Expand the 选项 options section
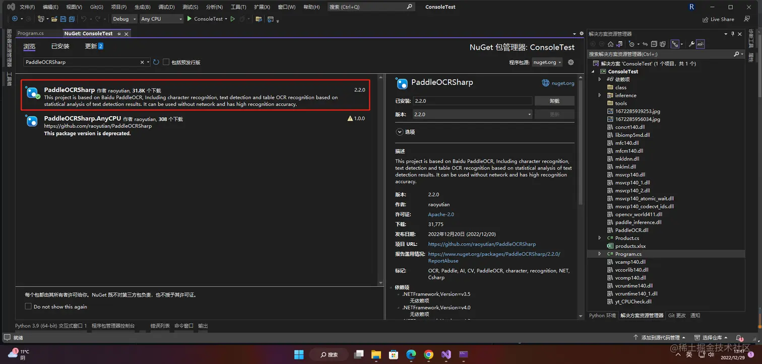 399,132
